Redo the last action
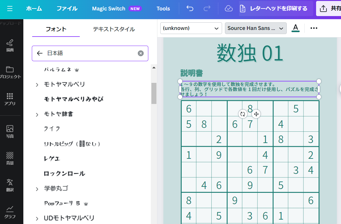The height and width of the screenshot is (224, 341). 207,9
